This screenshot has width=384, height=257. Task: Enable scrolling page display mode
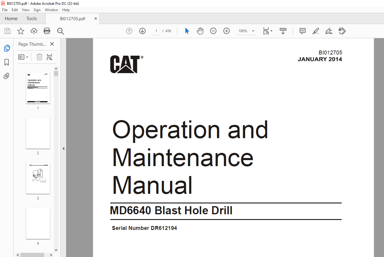click(283, 31)
